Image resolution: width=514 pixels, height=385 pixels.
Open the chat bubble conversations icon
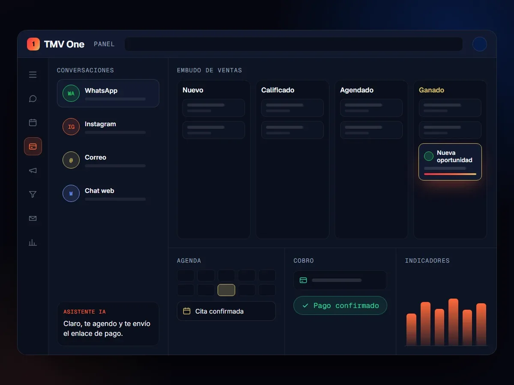point(33,99)
